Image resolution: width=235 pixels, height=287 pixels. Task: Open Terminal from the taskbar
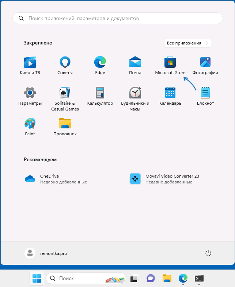[x=199, y=278]
